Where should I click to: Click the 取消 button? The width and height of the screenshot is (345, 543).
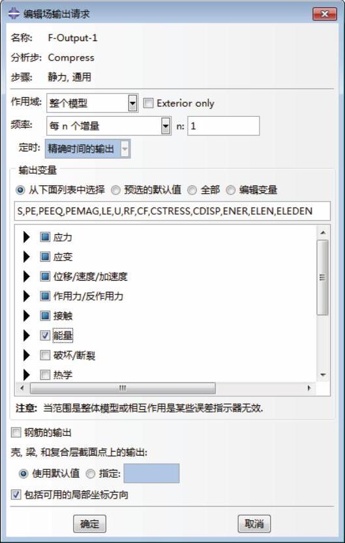tap(254, 524)
